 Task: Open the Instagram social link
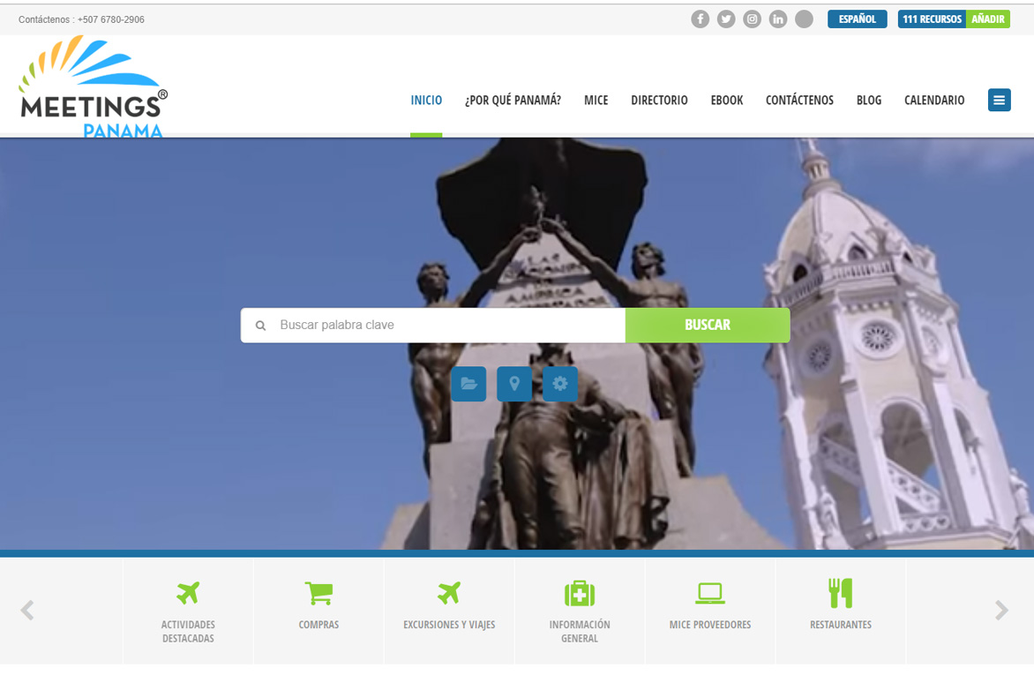tap(752, 19)
